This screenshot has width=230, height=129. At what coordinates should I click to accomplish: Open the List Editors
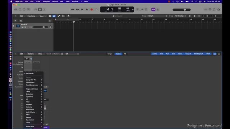(x=206, y=10)
